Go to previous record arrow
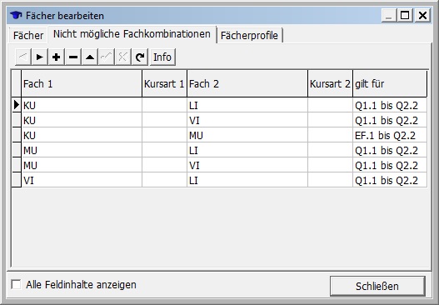The height and width of the screenshot is (305, 439). pyautogui.click(x=23, y=57)
